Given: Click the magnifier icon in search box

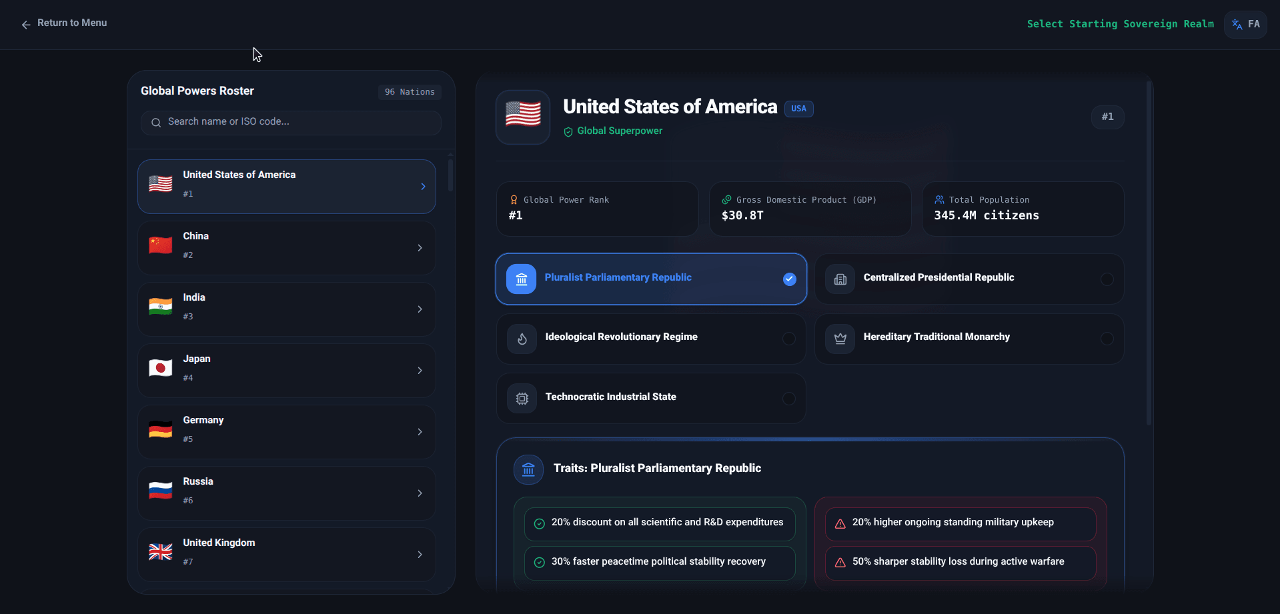Looking at the screenshot, I should click(156, 123).
